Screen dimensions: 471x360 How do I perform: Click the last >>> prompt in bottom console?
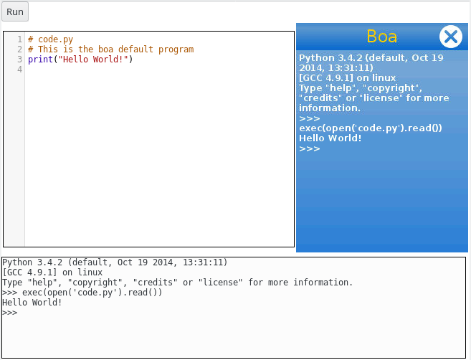[9, 313]
